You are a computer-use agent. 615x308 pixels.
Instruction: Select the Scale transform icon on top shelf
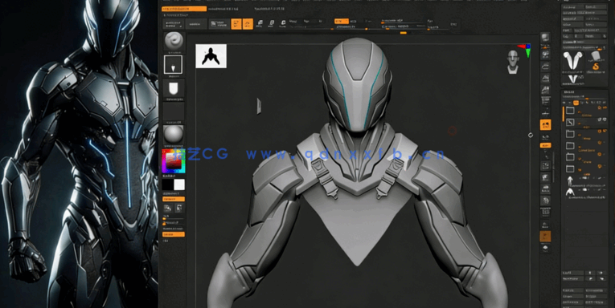(271, 24)
